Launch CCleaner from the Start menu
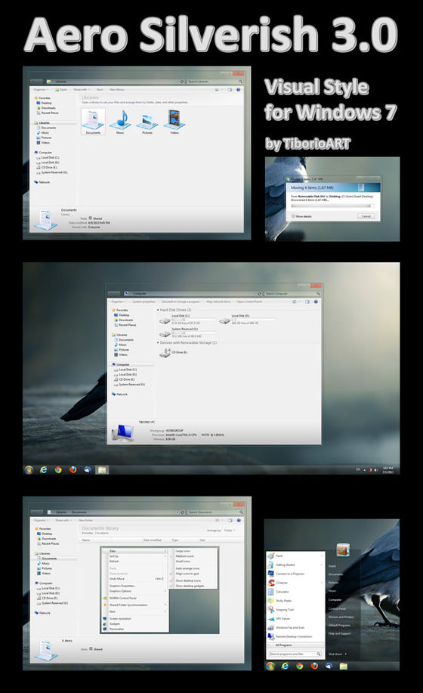Viewport: 423px width, 693px height. tap(283, 583)
